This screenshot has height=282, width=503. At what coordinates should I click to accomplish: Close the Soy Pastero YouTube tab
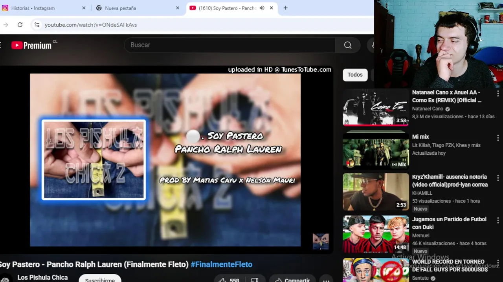271,8
